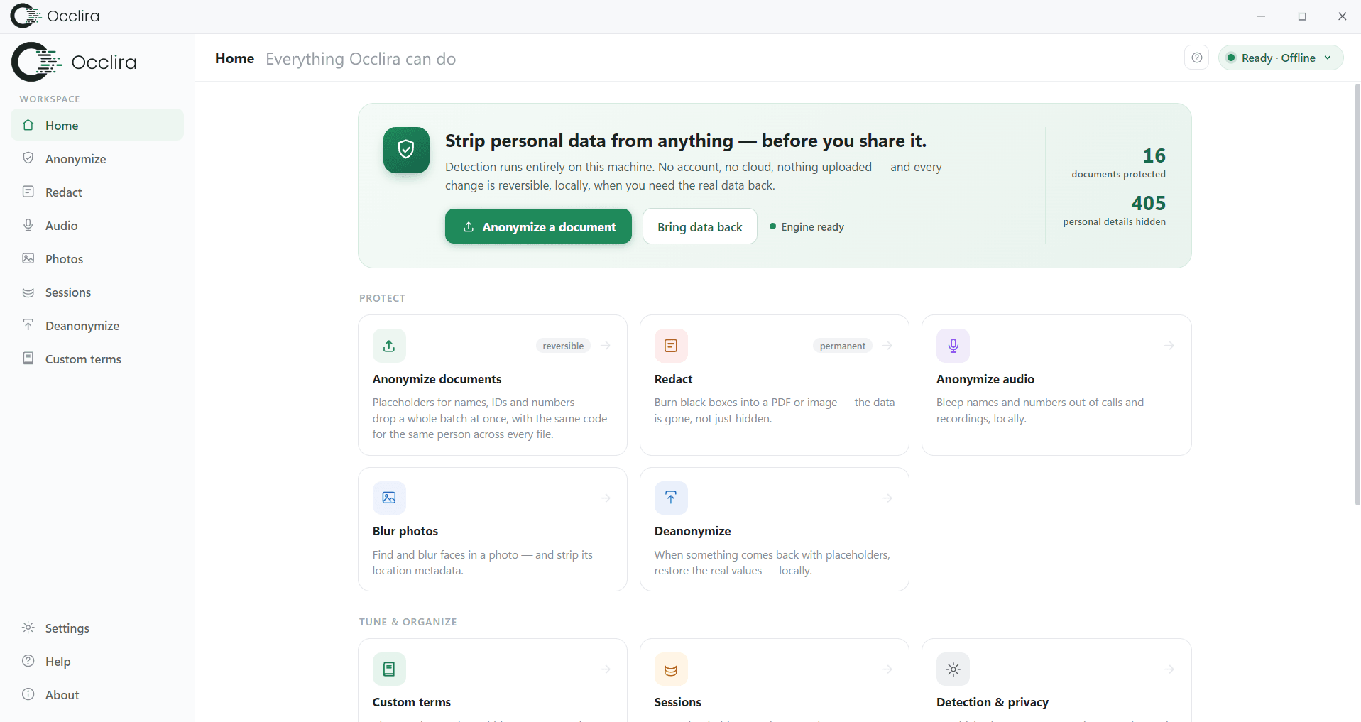Open the Detection & privacy card title

point(993,702)
